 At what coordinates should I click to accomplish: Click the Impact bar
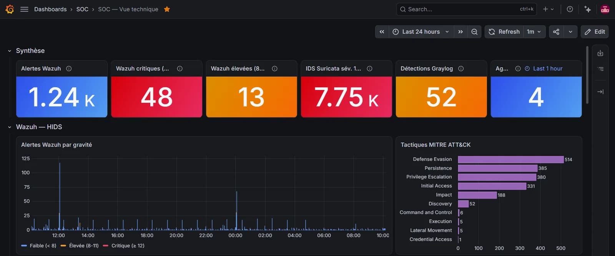(x=477, y=195)
